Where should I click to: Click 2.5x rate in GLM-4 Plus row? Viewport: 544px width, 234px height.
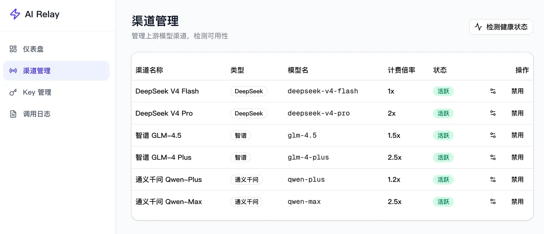coord(395,157)
